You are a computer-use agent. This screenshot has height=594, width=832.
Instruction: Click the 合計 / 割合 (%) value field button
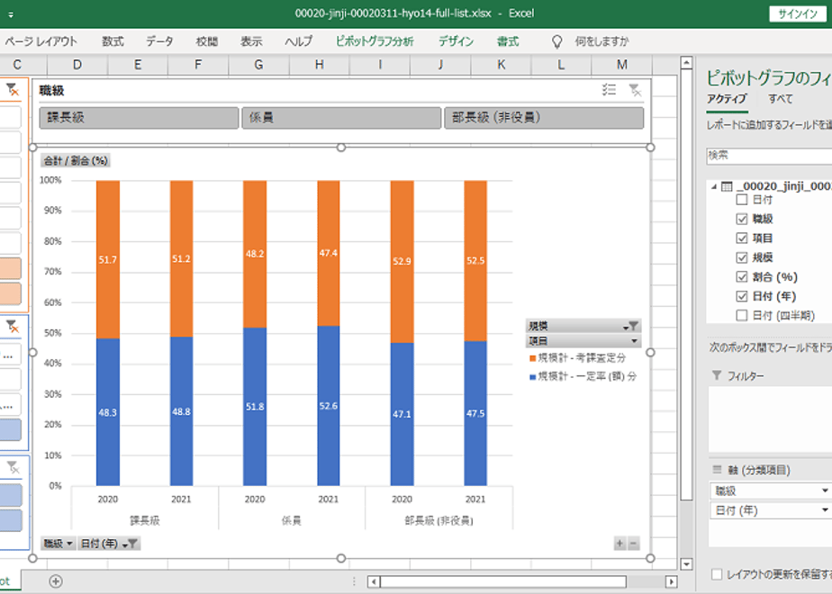click(x=76, y=161)
